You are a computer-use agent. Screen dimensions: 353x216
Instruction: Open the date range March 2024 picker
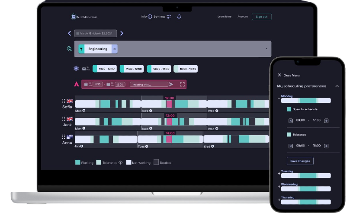tap(96, 33)
